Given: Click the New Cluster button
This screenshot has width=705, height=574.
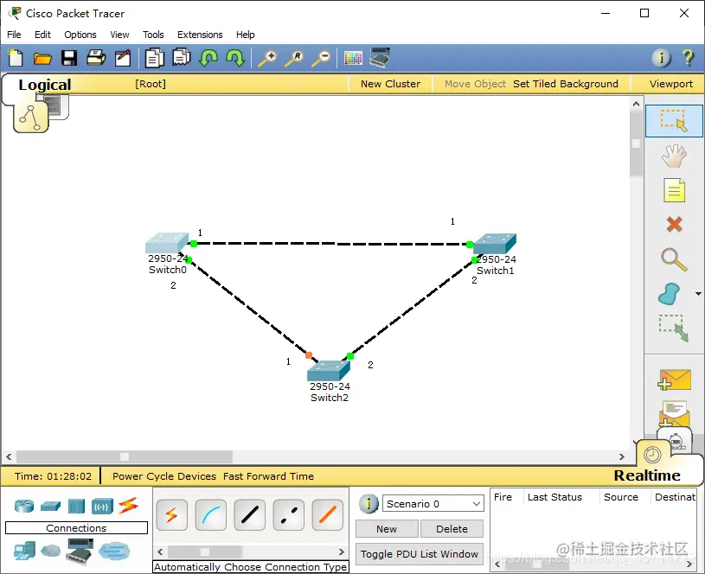Looking at the screenshot, I should tap(390, 84).
